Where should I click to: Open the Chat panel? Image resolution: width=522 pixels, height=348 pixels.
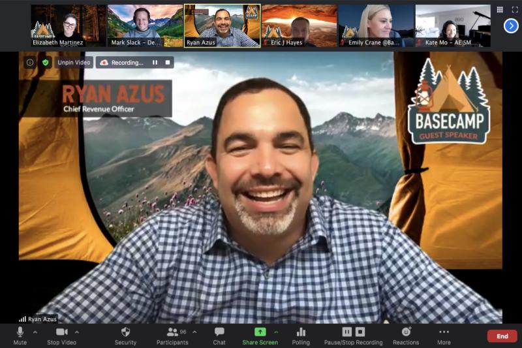pyautogui.click(x=219, y=336)
